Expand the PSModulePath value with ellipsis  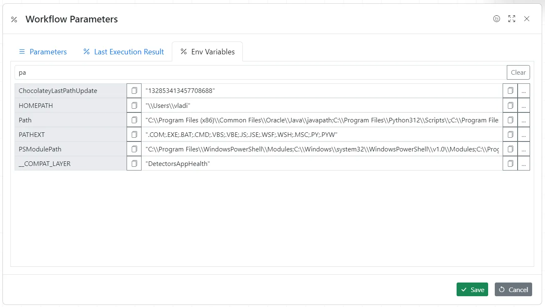click(x=523, y=149)
